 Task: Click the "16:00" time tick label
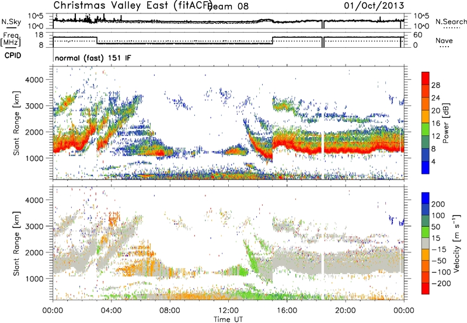(287, 311)
